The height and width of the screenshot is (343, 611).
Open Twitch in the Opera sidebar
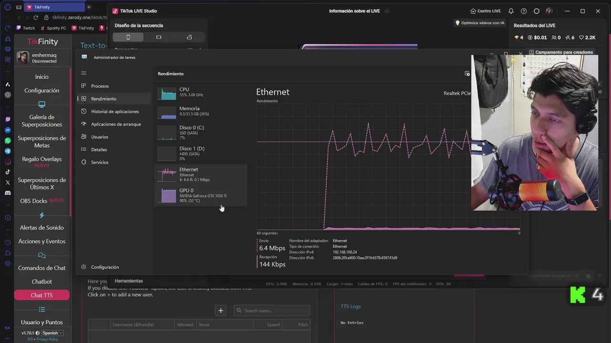pyautogui.click(x=8, y=120)
